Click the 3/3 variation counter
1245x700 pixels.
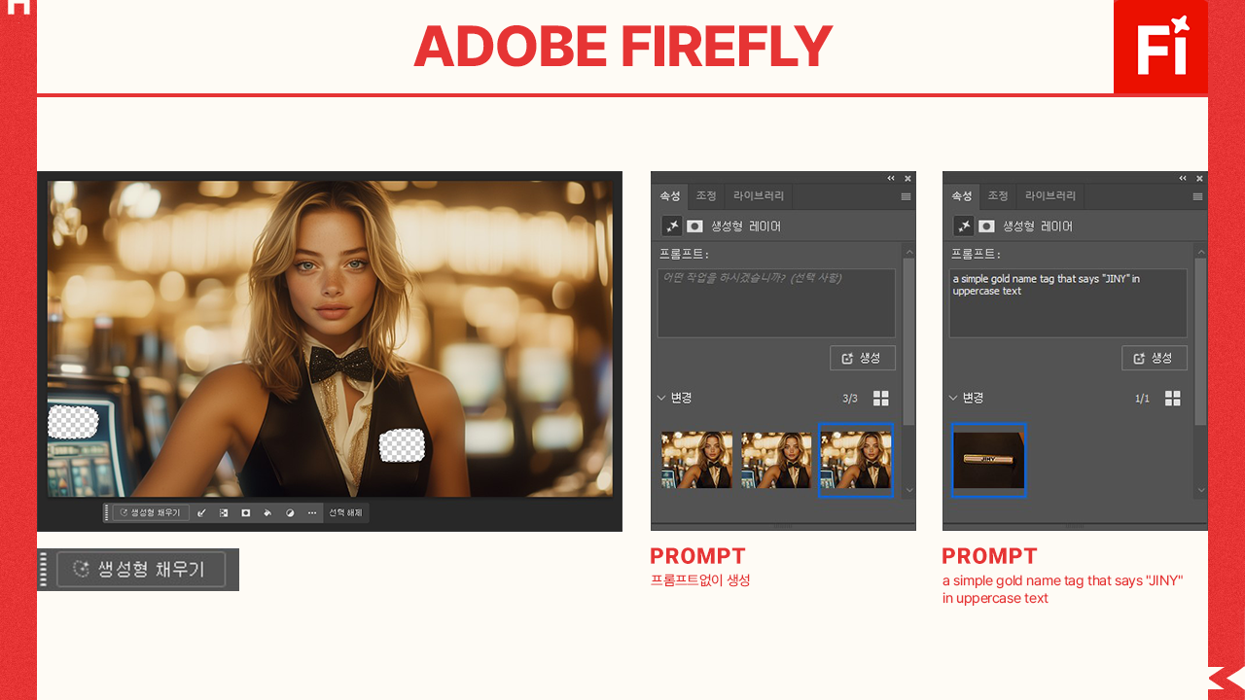pyautogui.click(x=850, y=399)
